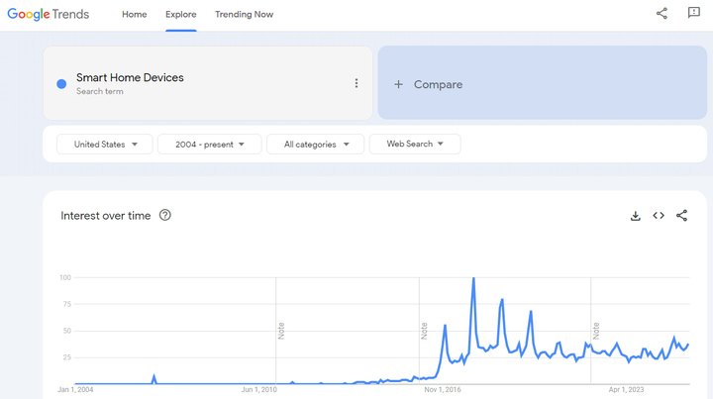Download the chart data as CSV
713x399 pixels.
636,216
